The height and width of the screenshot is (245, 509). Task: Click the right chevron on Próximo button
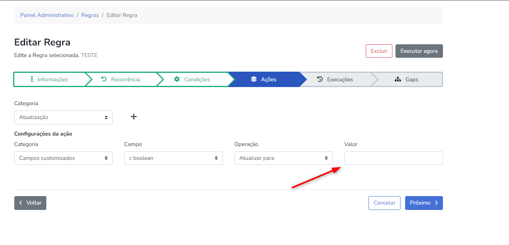(x=436, y=203)
